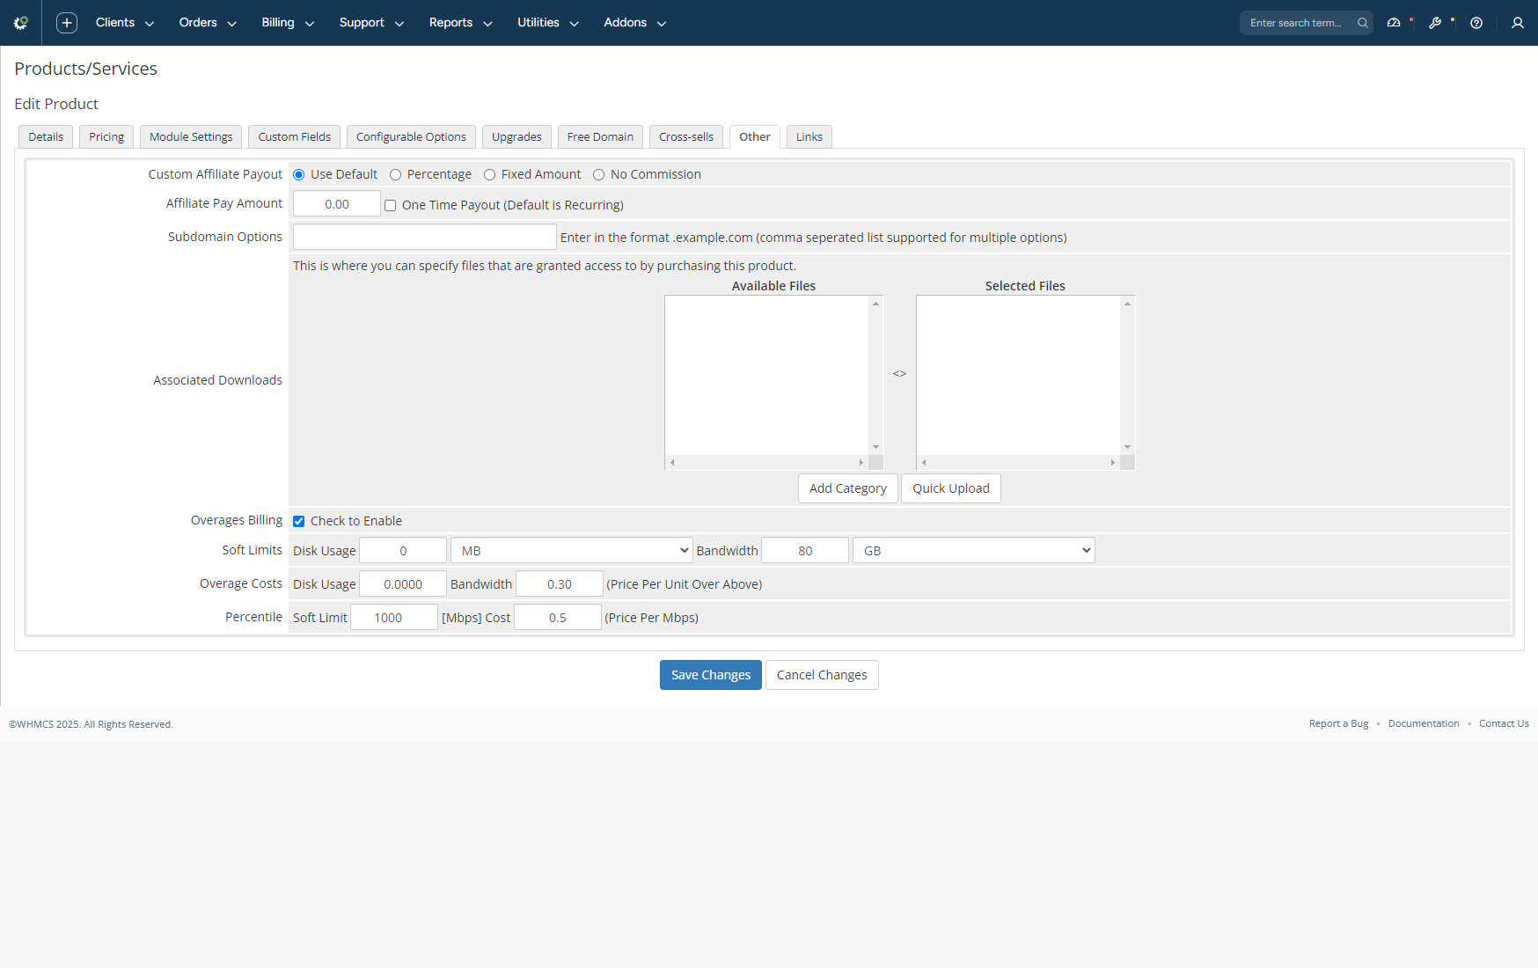Click the WHMCS gear logo icon

(x=21, y=23)
